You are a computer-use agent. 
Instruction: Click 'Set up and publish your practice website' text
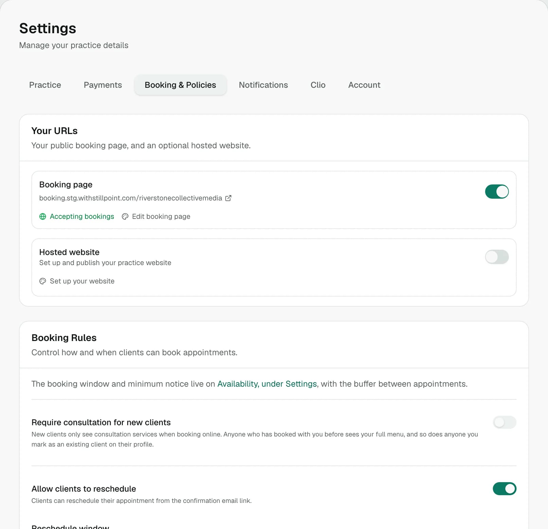tap(105, 263)
